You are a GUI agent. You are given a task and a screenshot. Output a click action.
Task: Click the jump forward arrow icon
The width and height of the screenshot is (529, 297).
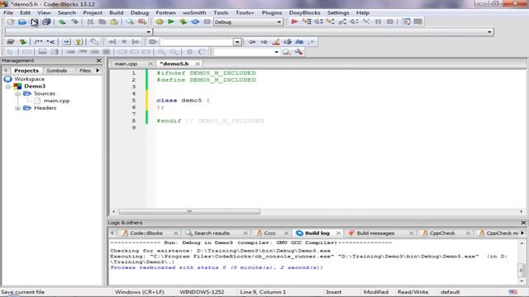(264, 42)
